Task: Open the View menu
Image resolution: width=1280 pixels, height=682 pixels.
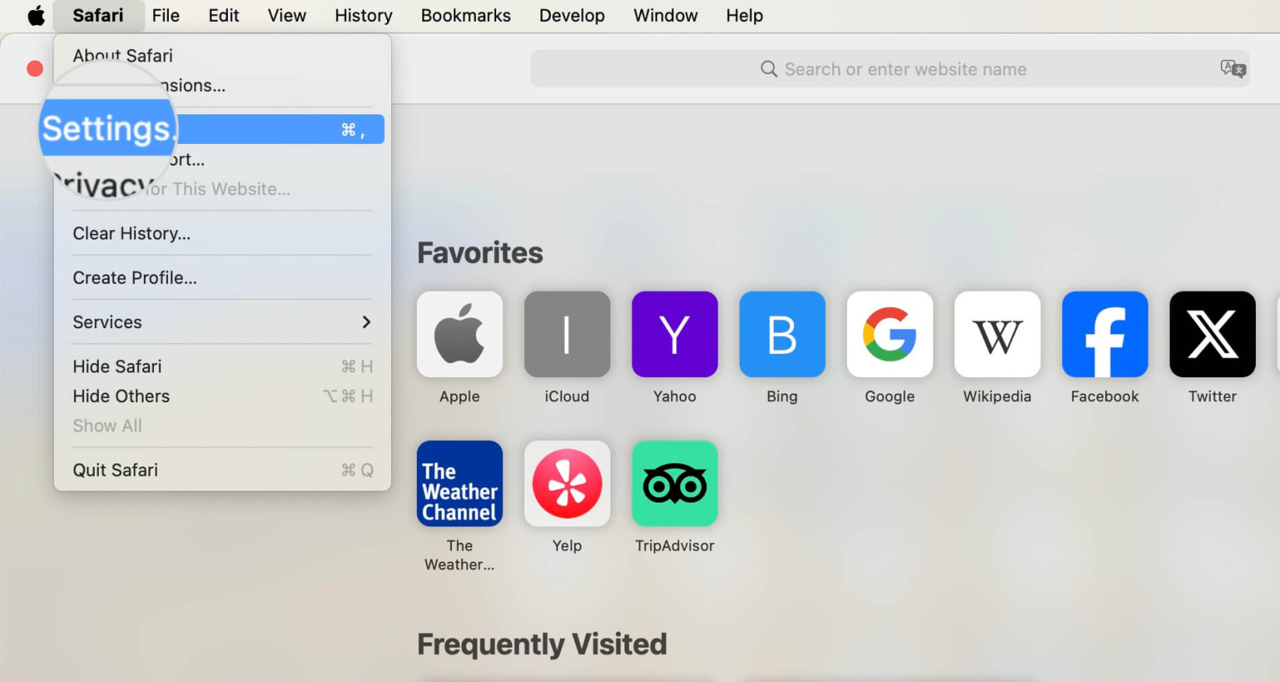Action: point(287,16)
